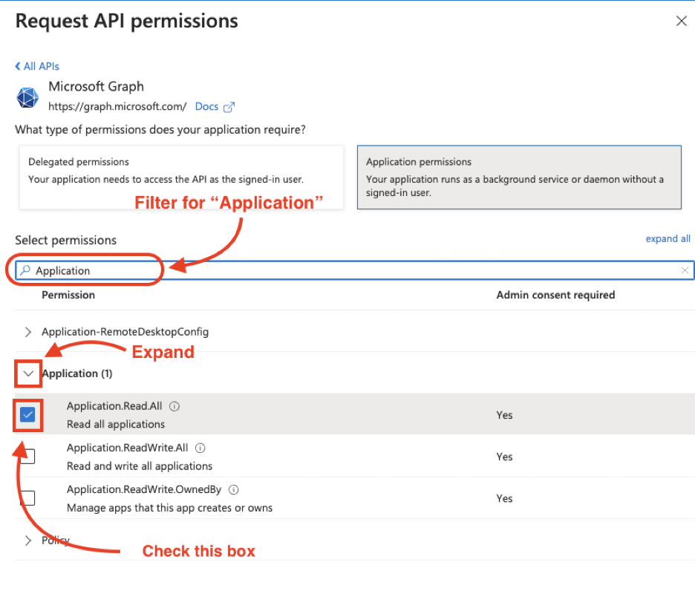
Task: Expand the Policy permission group
Action: tap(27, 540)
